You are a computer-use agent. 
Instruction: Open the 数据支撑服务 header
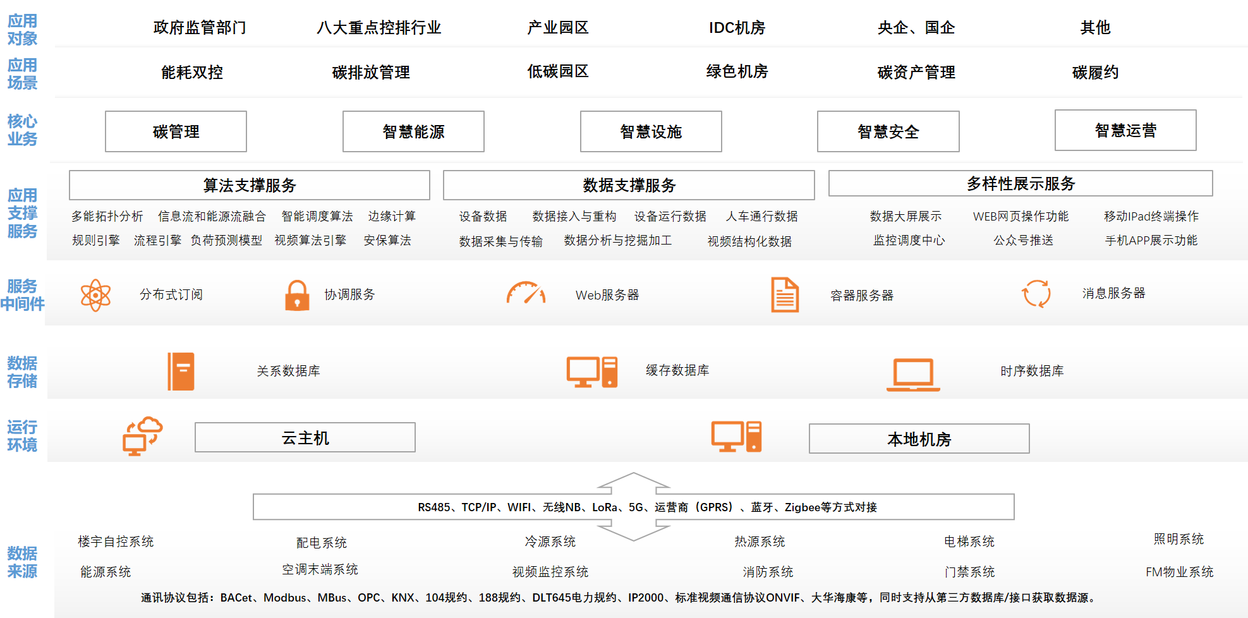click(x=629, y=185)
